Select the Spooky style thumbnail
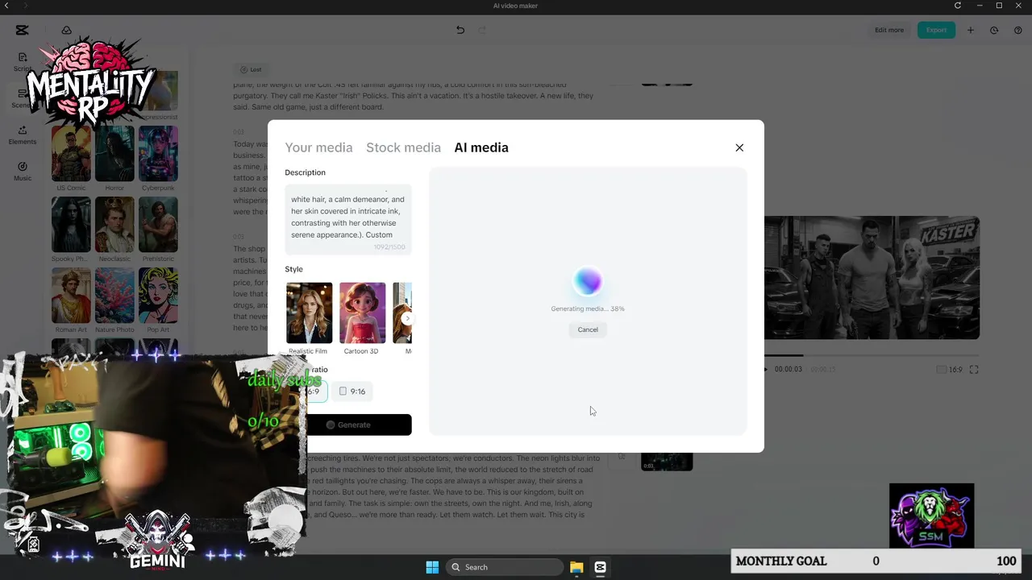The height and width of the screenshot is (580, 1032). (x=71, y=225)
